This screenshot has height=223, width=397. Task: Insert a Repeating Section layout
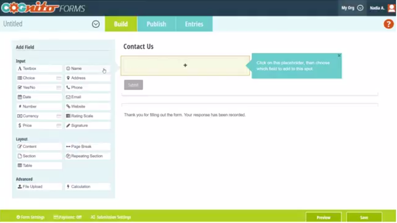coord(87,156)
